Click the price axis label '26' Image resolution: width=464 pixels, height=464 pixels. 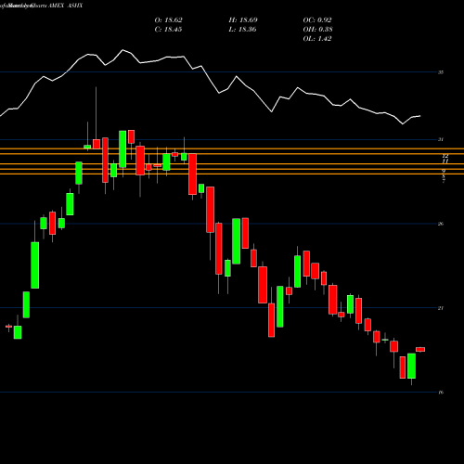tap(441, 224)
